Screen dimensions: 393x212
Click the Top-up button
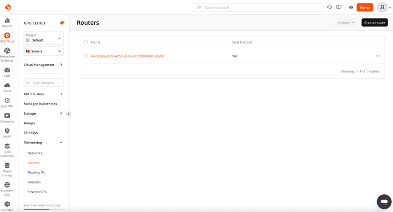[x=364, y=8]
